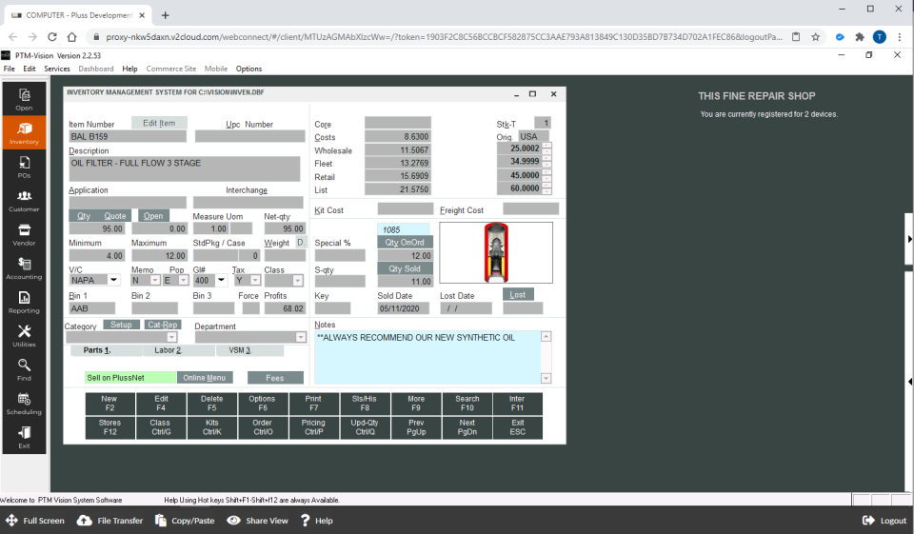Open the Edit menu

coord(30,69)
